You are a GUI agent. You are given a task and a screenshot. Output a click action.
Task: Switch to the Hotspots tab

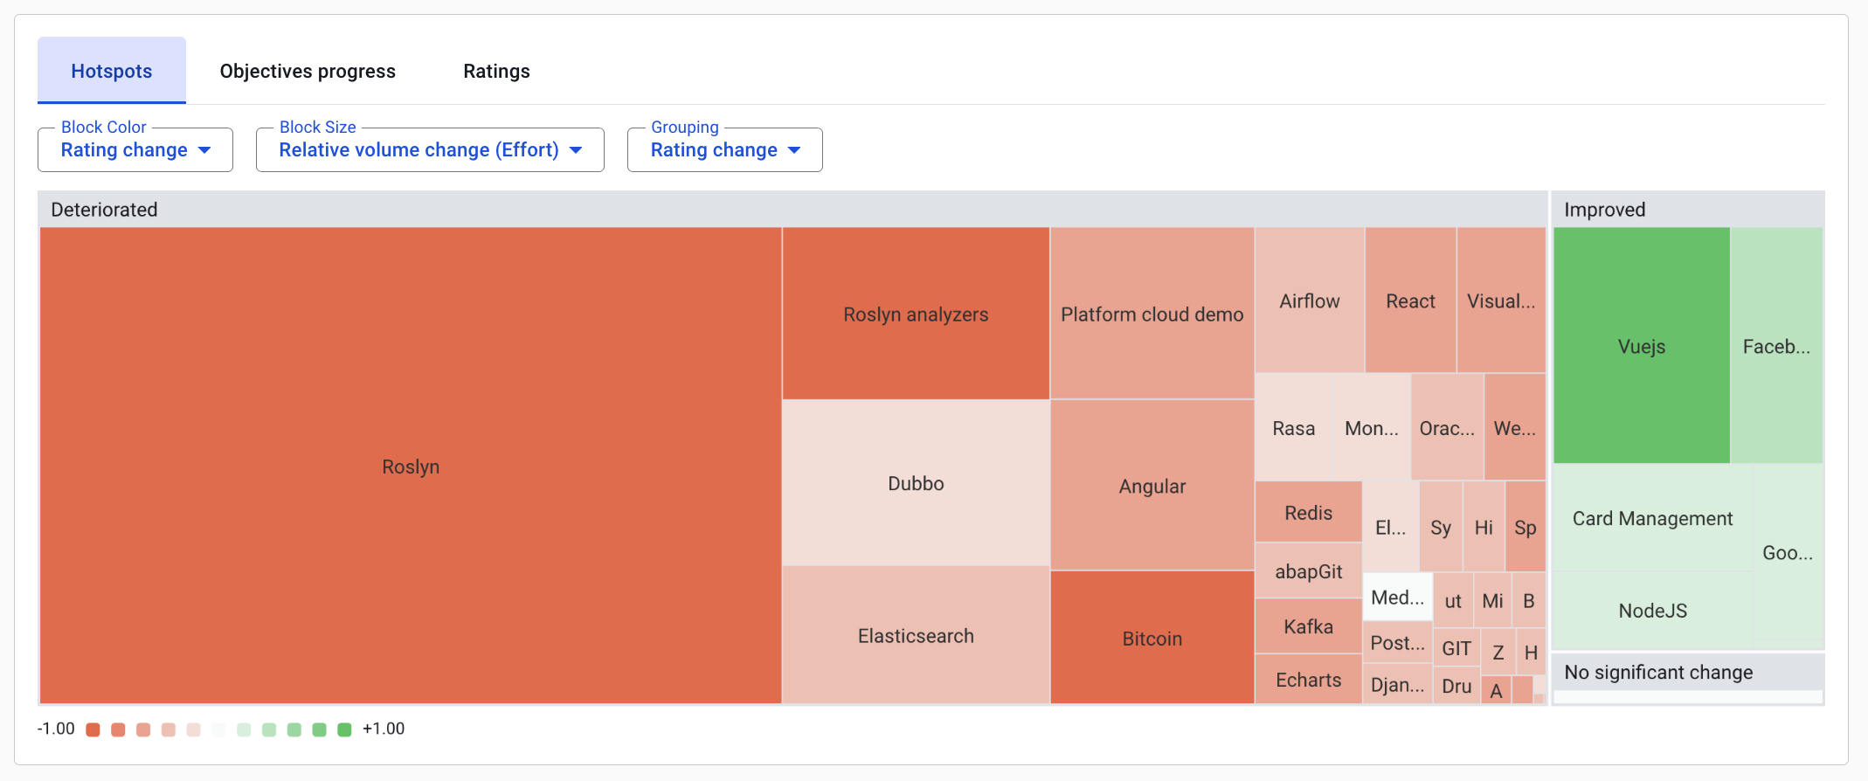coord(112,71)
